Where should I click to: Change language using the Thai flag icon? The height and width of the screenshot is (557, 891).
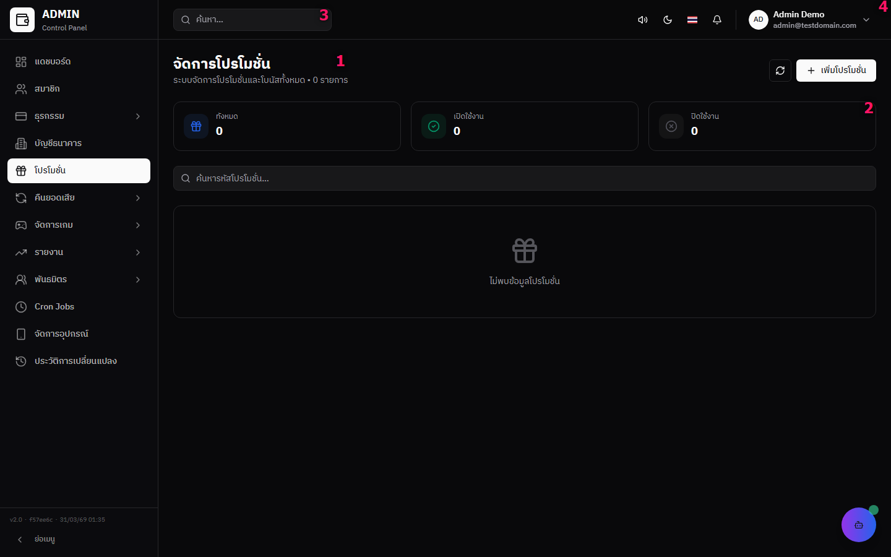692,20
